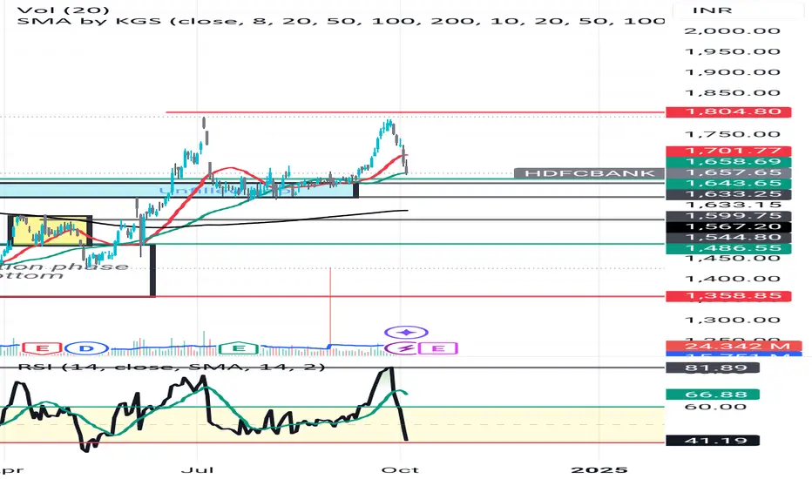Click the HDFCBANK symbol price label
The image size is (812, 479).
pyautogui.click(x=589, y=173)
